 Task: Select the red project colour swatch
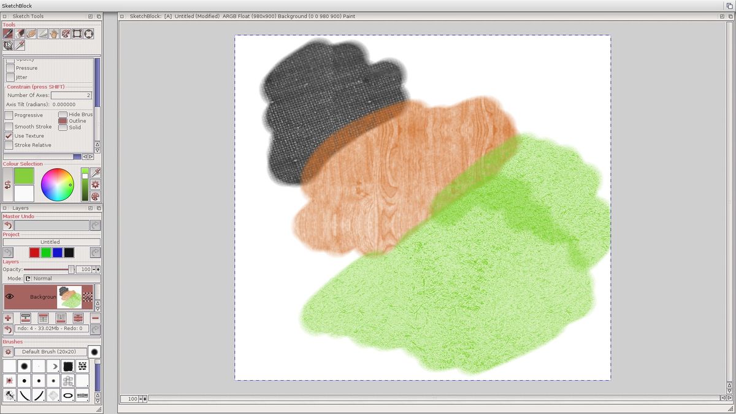click(34, 253)
